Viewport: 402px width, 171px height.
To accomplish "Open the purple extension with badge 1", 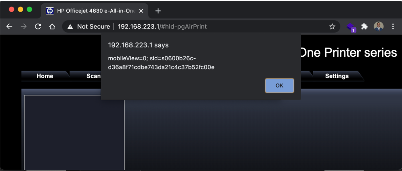I will pos(351,27).
